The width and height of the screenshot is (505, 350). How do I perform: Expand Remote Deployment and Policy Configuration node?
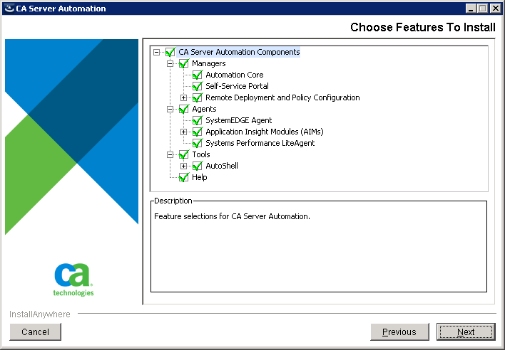pyautogui.click(x=183, y=97)
